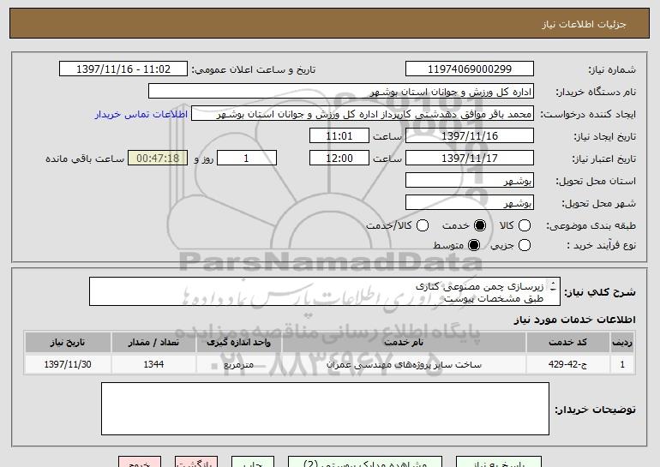Click the چاپ print button
The image size is (660, 467).
253,462
